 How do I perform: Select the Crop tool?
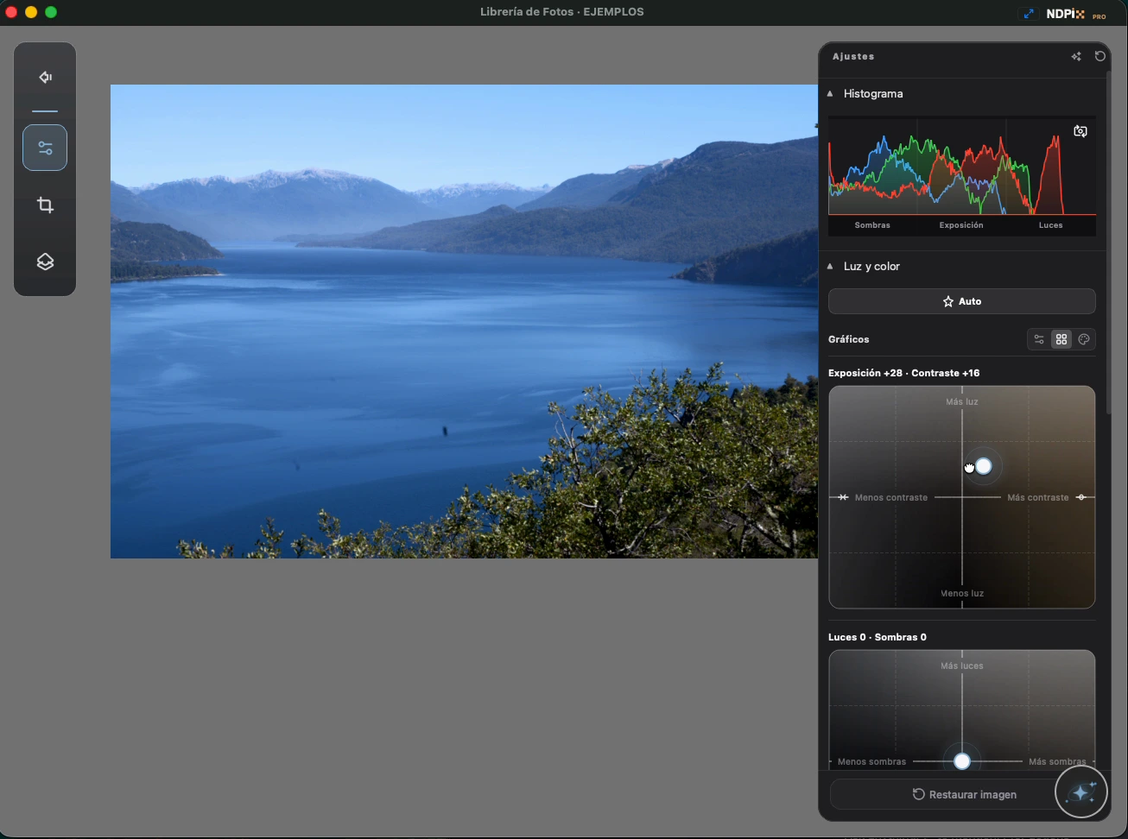click(x=45, y=205)
